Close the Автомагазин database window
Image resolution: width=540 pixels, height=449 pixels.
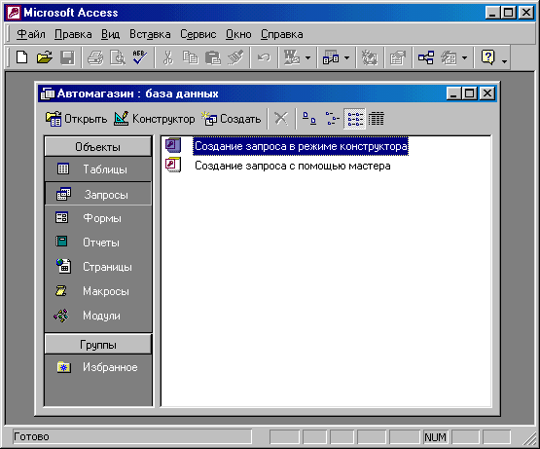click(x=486, y=94)
